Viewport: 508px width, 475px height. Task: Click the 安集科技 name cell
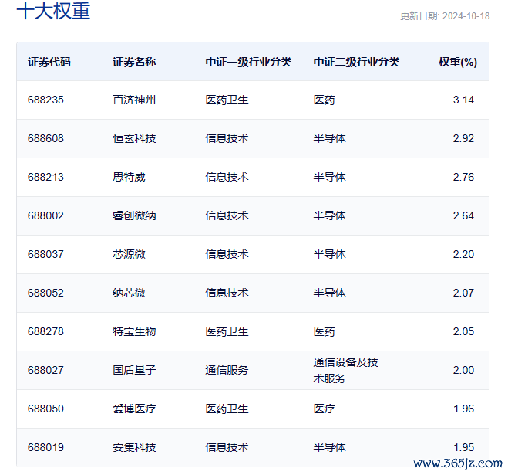click(134, 447)
